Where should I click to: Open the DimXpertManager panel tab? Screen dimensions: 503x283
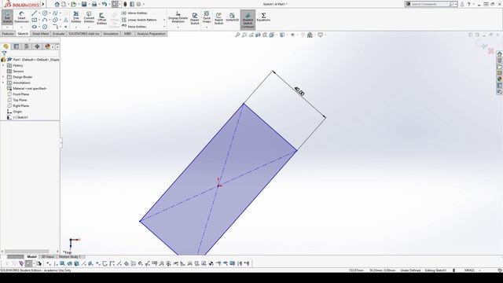coord(37,46)
